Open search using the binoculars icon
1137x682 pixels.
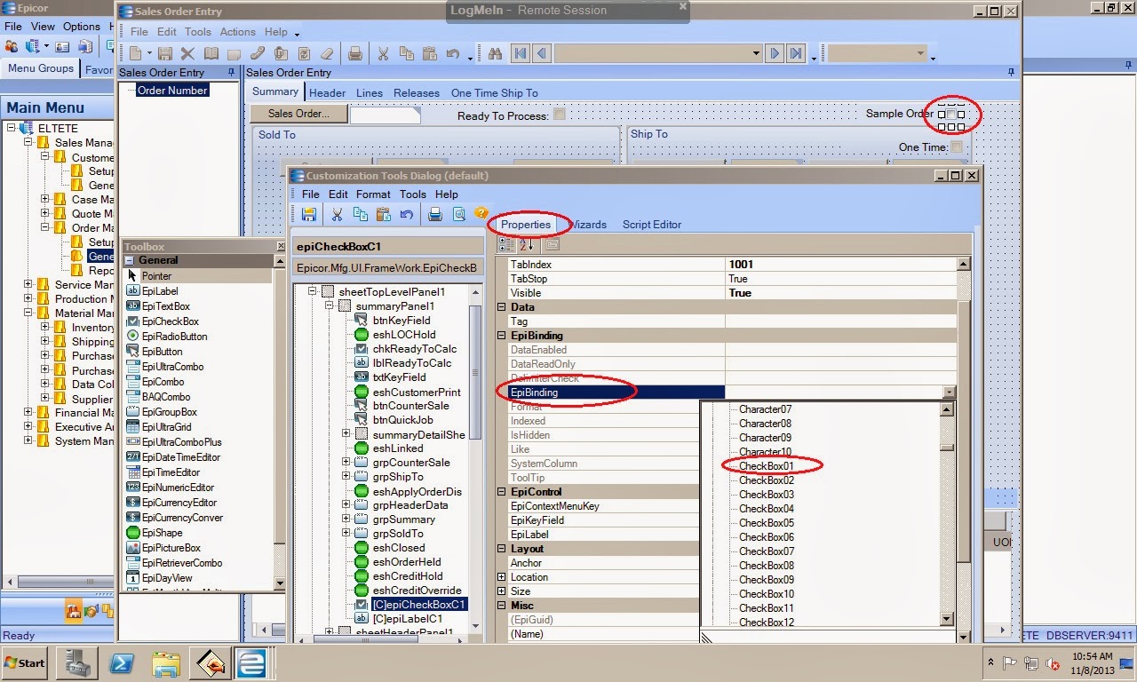click(x=495, y=53)
